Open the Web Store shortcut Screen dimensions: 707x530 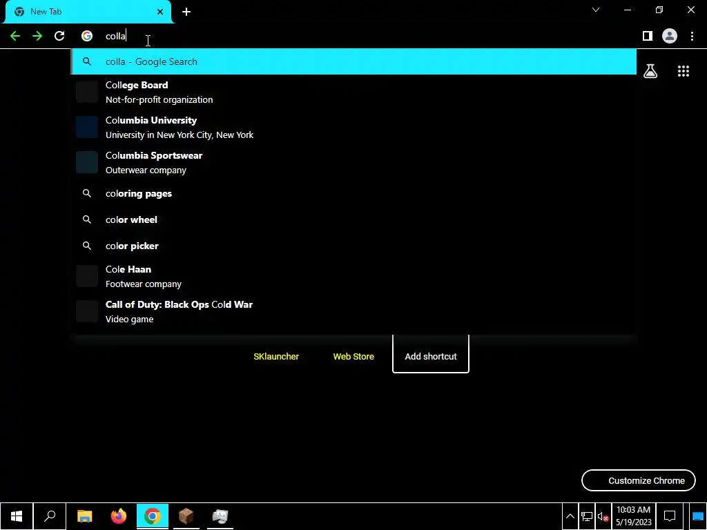pyautogui.click(x=353, y=357)
